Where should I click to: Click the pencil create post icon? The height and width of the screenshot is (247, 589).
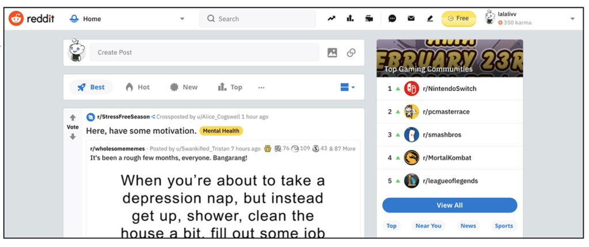[430, 19]
